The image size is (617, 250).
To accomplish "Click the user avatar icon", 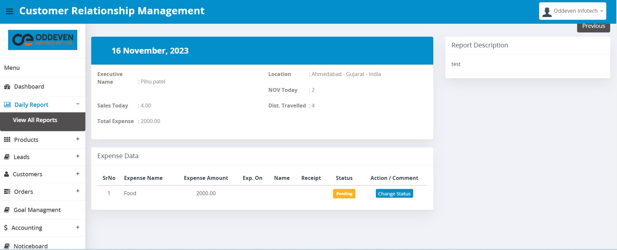I will pos(547,12).
